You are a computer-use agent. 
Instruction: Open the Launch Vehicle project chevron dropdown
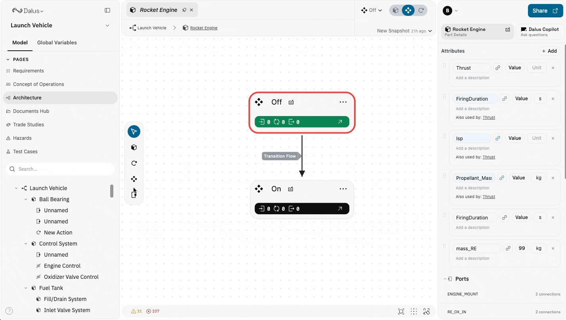tap(107, 25)
